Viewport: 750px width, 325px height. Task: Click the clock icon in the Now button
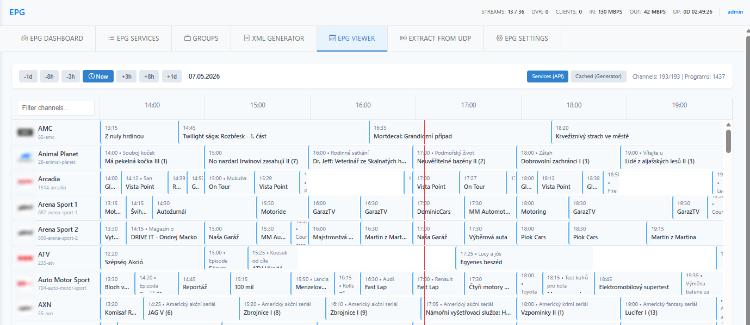tap(91, 77)
